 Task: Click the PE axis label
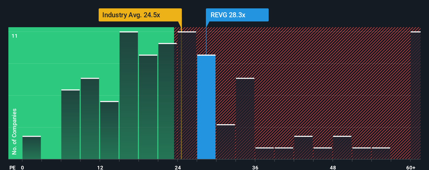[x=12, y=167]
